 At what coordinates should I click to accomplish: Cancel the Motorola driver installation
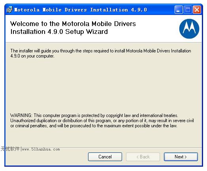tap(105, 157)
